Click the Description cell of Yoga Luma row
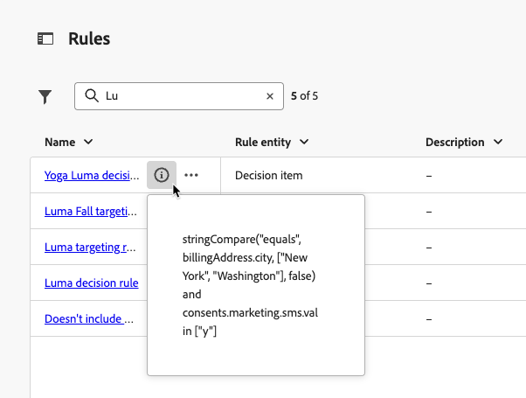Image resolution: width=526 pixels, height=398 pixels. [x=430, y=175]
